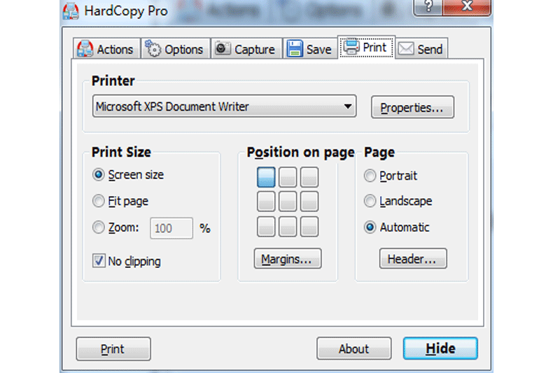
Task: Open the Save tab
Action: coord(310,48)
